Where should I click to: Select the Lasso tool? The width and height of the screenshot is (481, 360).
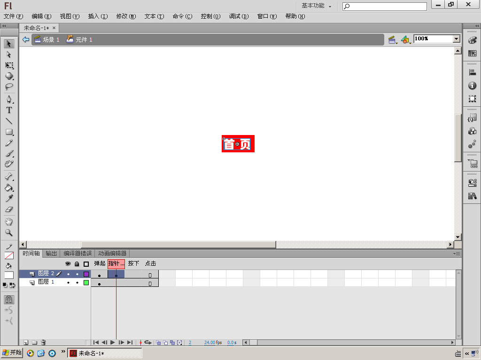click(9, 87)
